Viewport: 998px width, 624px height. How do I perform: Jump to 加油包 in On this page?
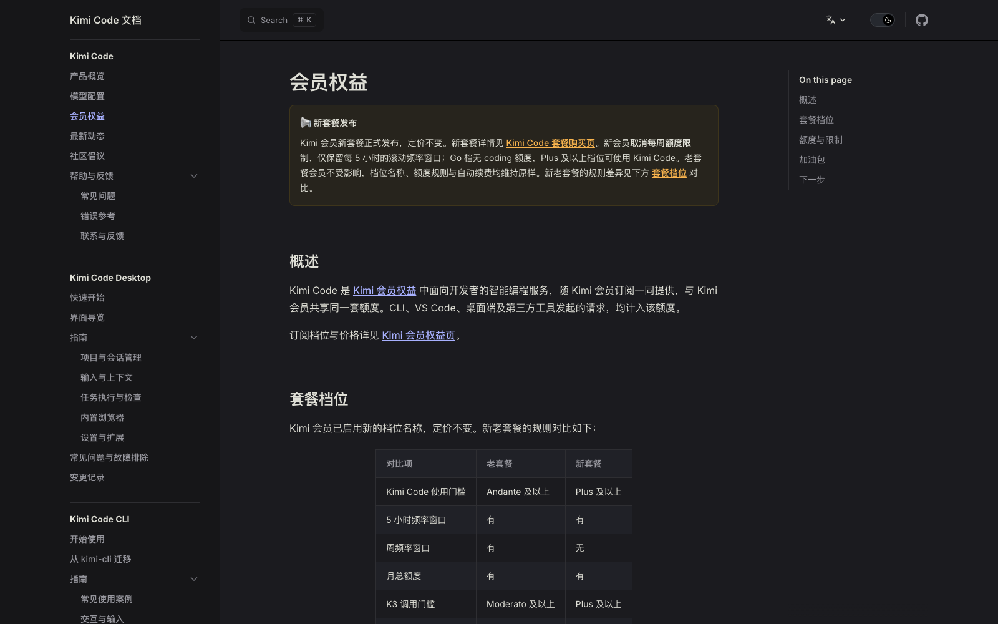812,160
